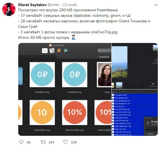Select the buy_rickmorty.caf file row
Image resolution: width=160 pixels, height=146 pixels.
(x=135, y=109)
